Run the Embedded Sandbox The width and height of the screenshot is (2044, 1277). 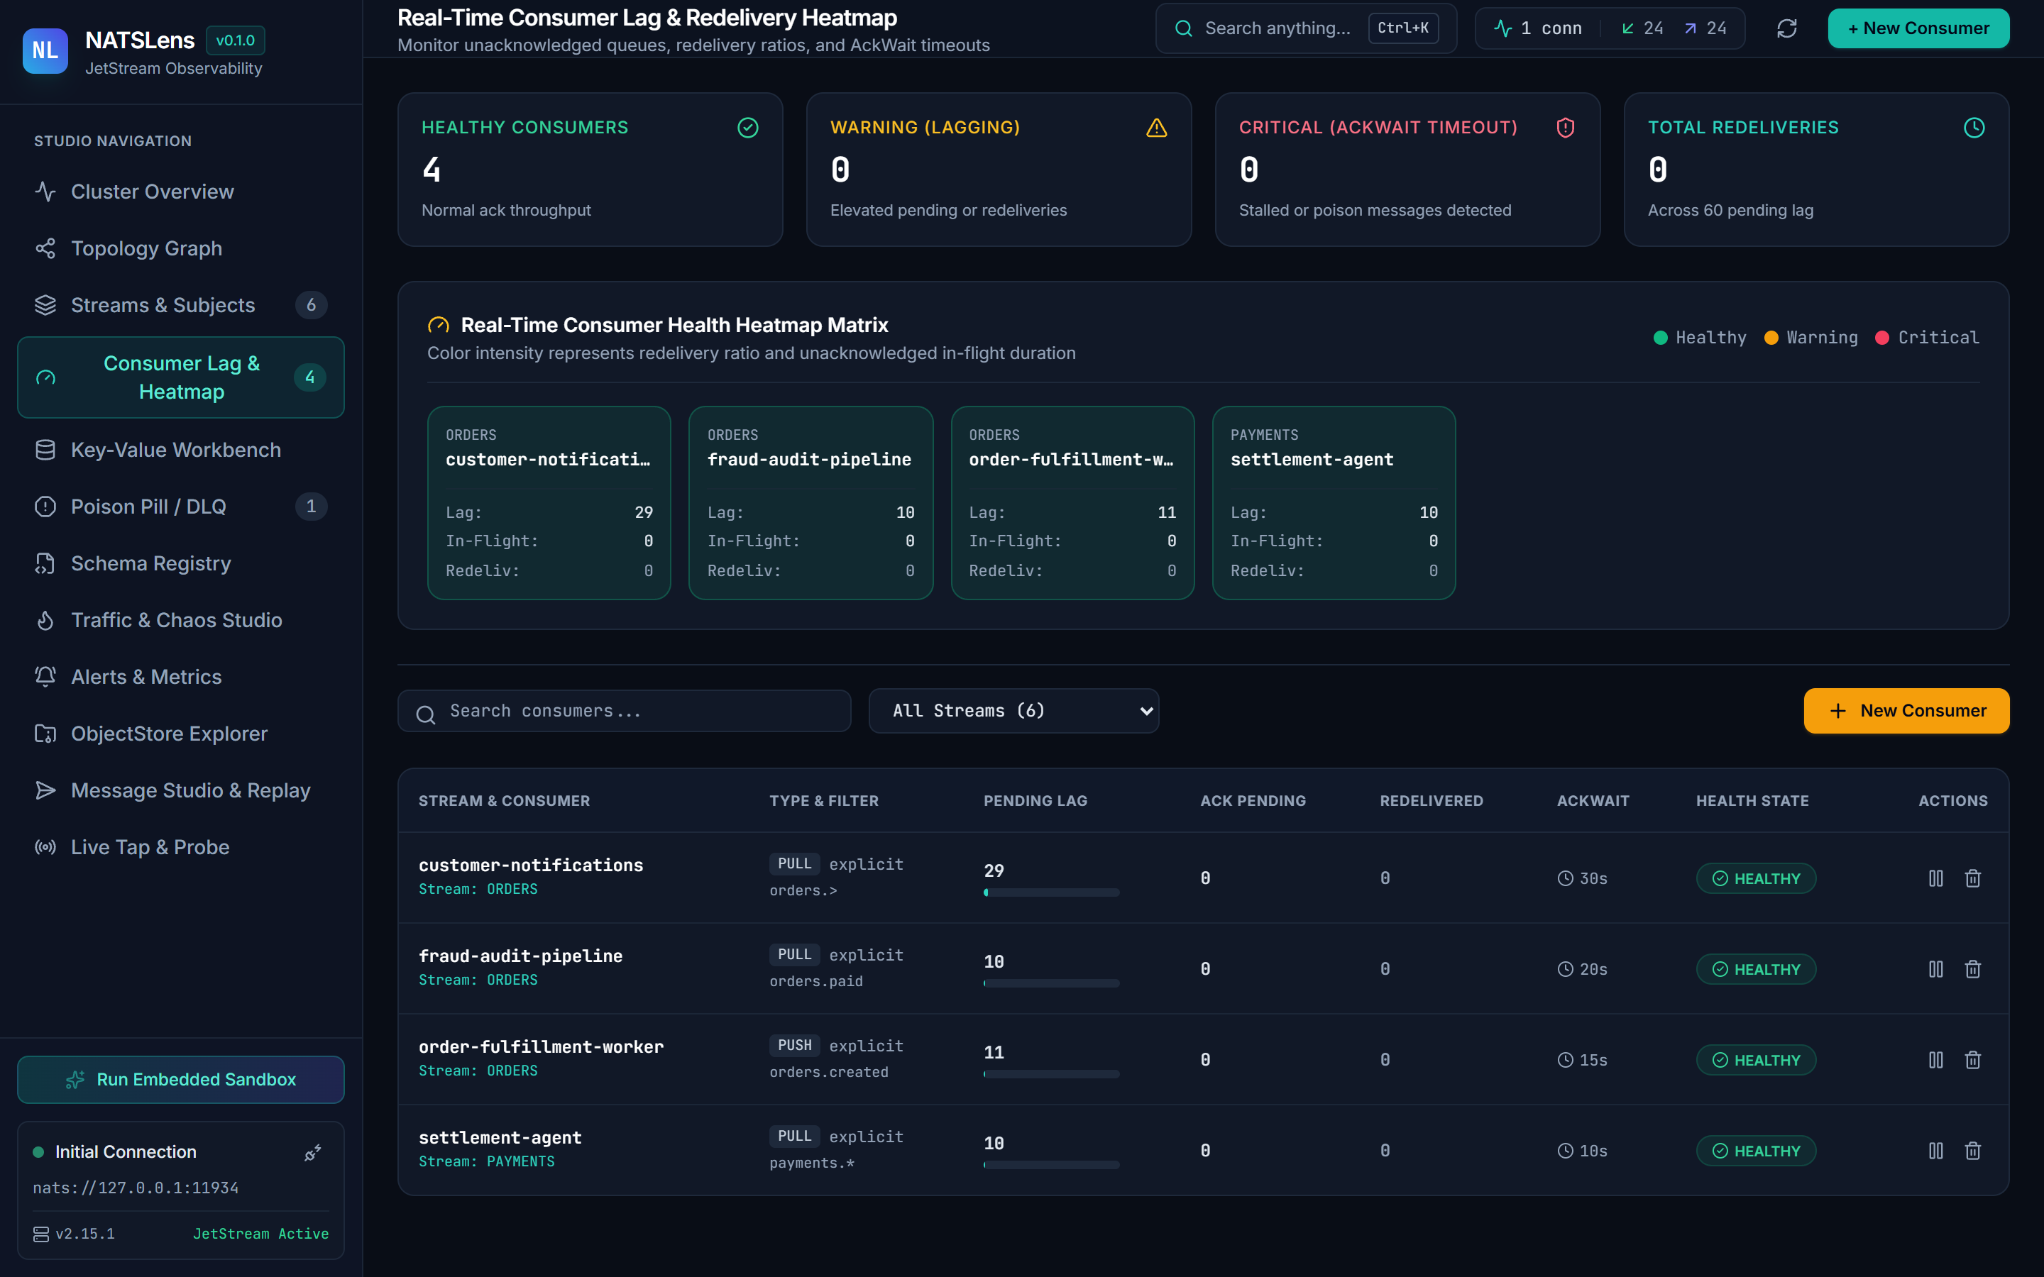click(181, 1079)
